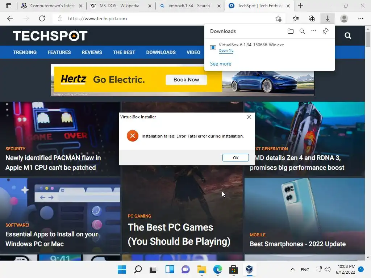Open a new browser tab
The height and width of the screenshot is (278, 371).
tap(300, 6)
